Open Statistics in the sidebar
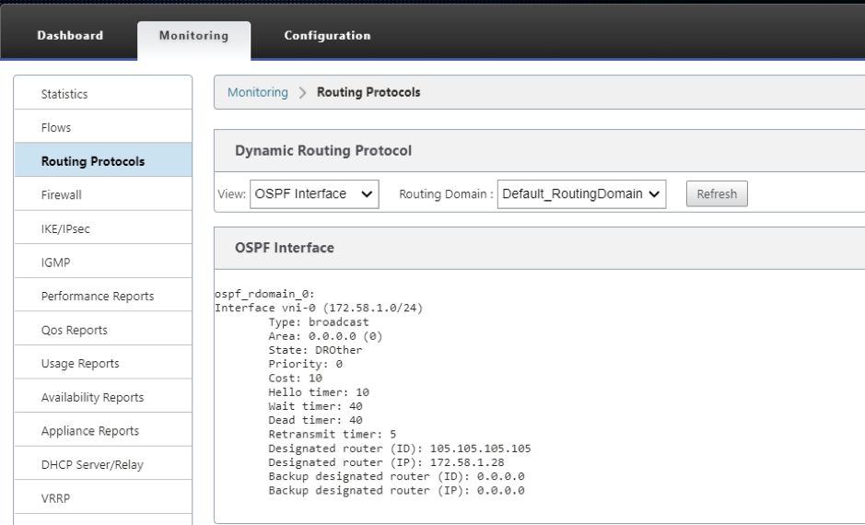865x525 pixels. 103,94
